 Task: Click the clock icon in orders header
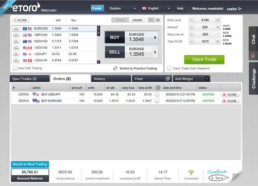pos(158,88)
